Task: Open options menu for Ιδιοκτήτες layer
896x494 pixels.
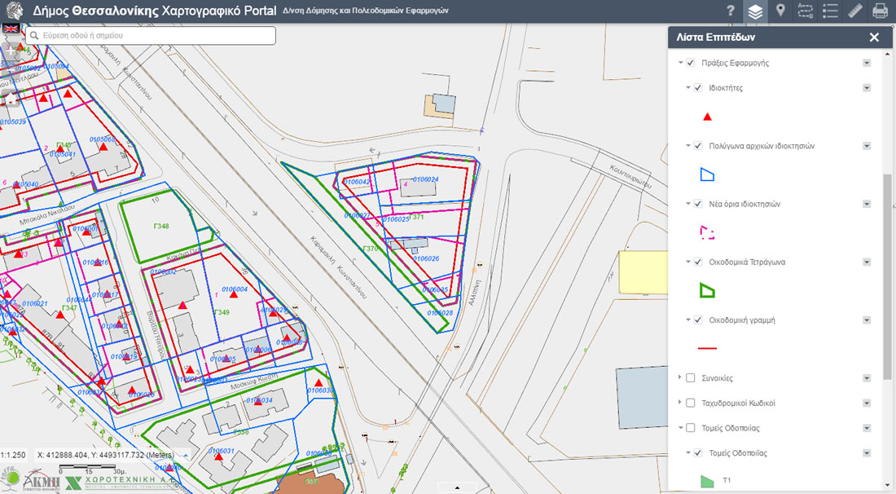Action: pos(867,88)
